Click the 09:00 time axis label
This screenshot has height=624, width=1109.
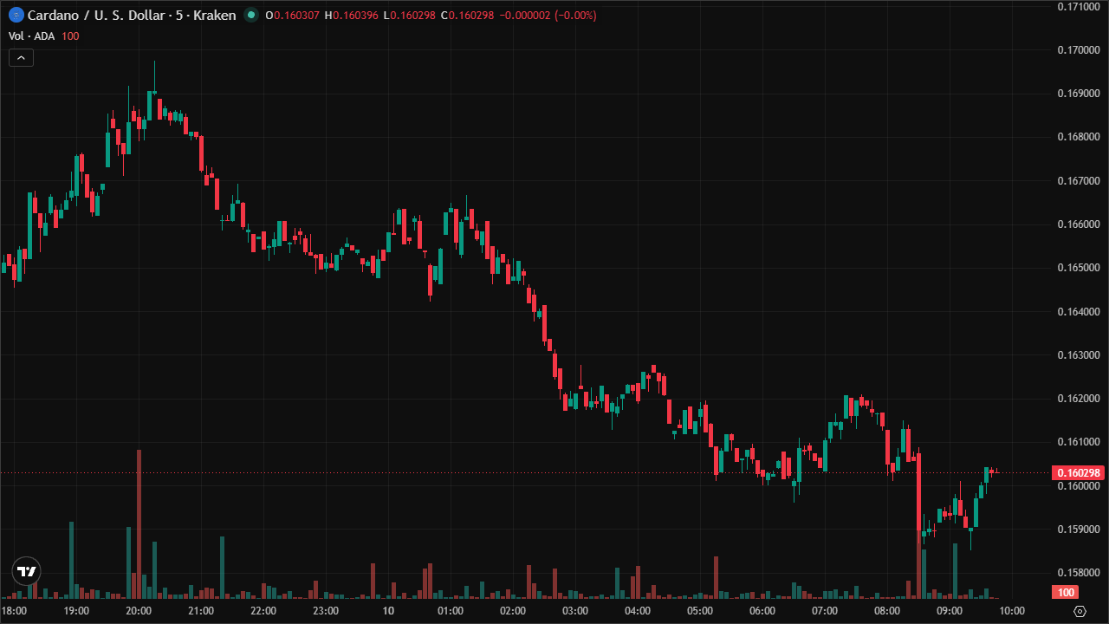(950, 611)
